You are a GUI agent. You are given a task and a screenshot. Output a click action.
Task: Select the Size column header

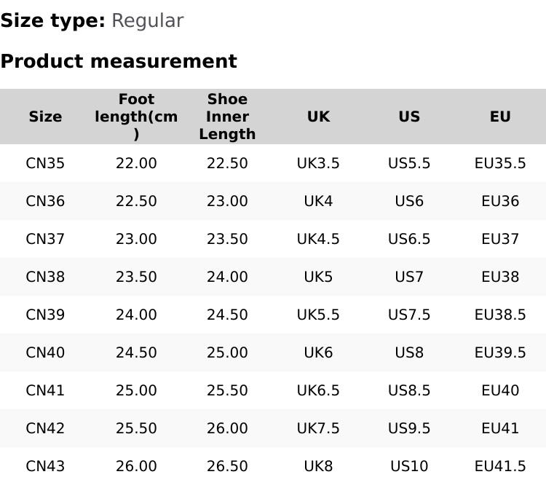coord(45,117)
